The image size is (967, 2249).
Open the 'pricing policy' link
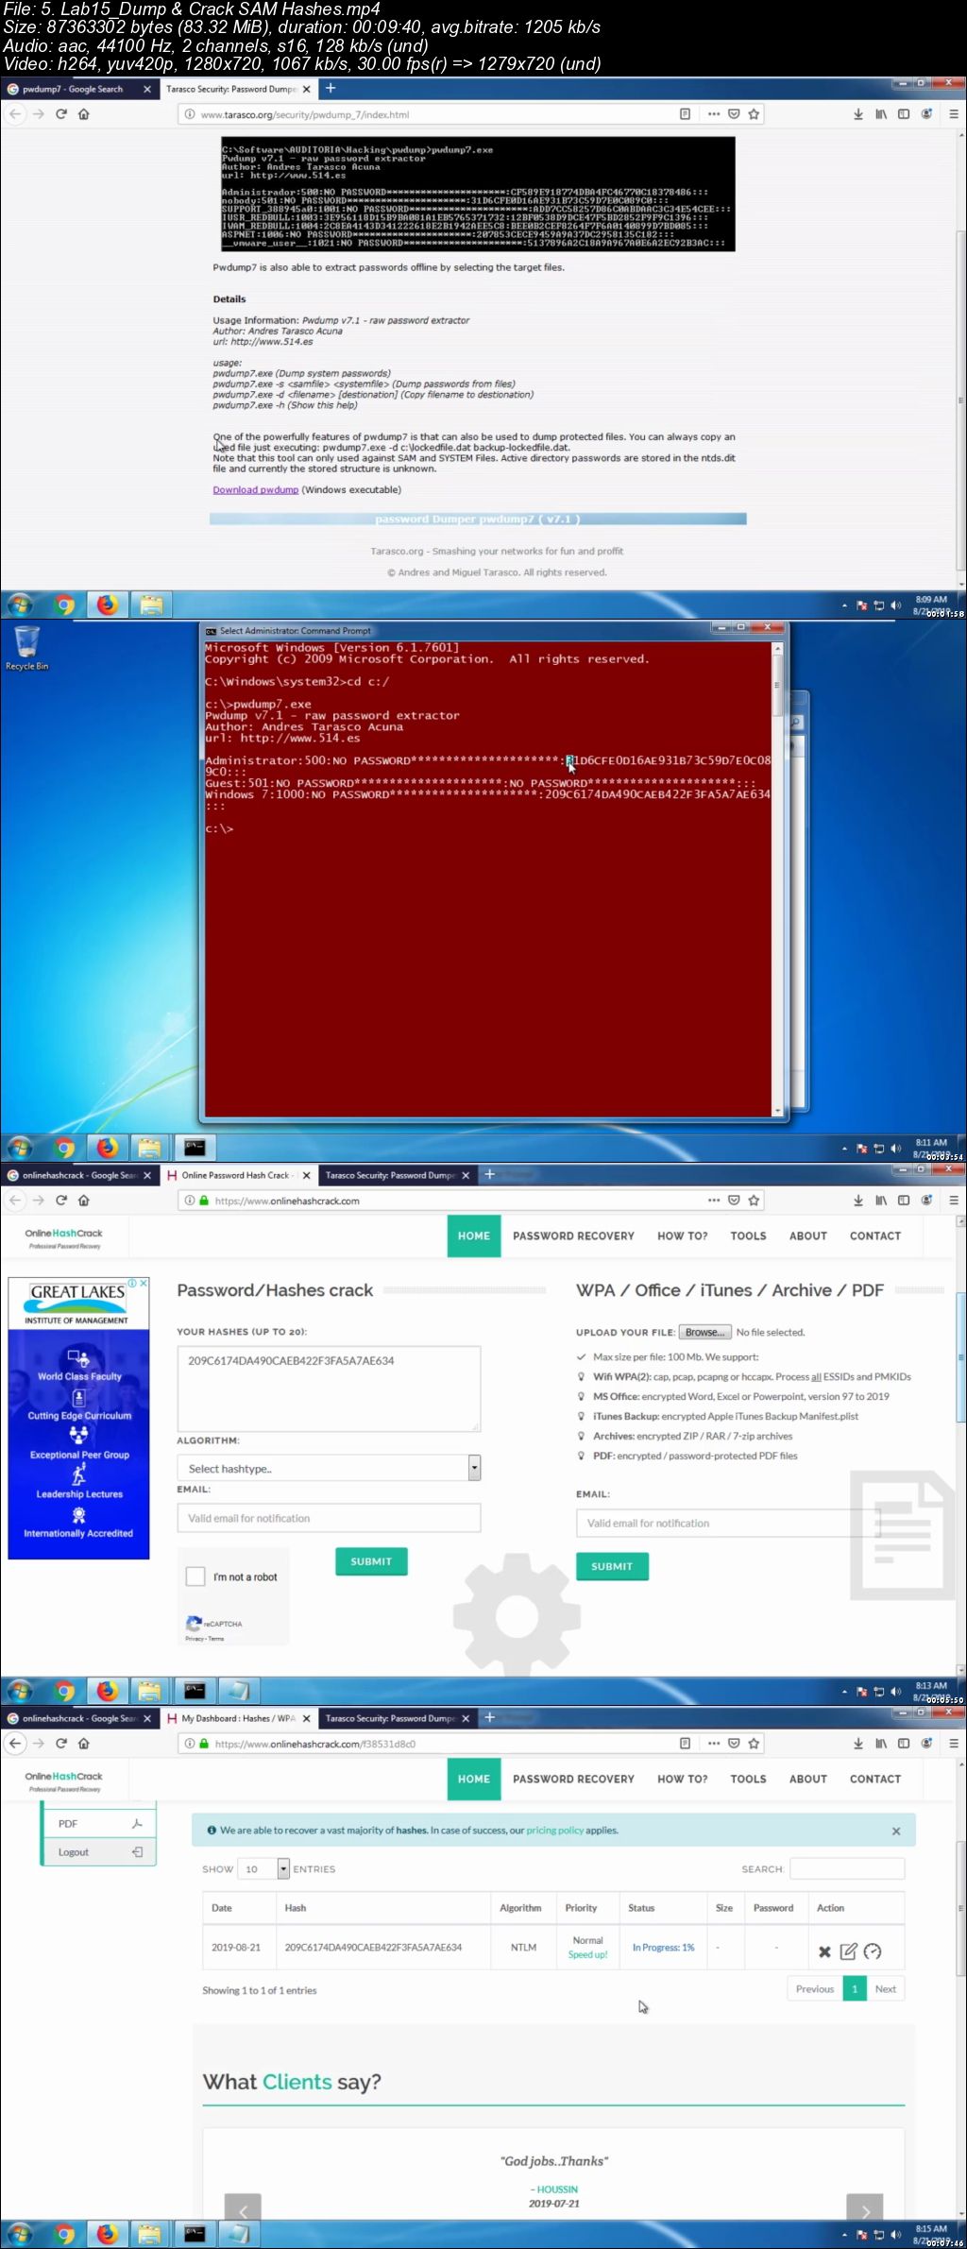(554, 1831)
